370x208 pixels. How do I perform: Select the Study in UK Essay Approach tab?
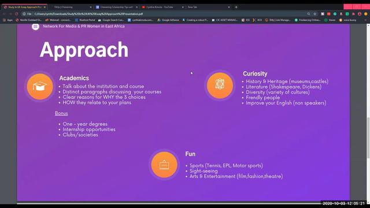click(24, 7)
